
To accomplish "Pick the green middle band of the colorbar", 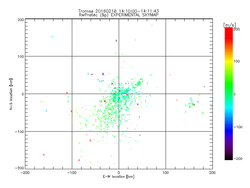I will tap(229, 87).
